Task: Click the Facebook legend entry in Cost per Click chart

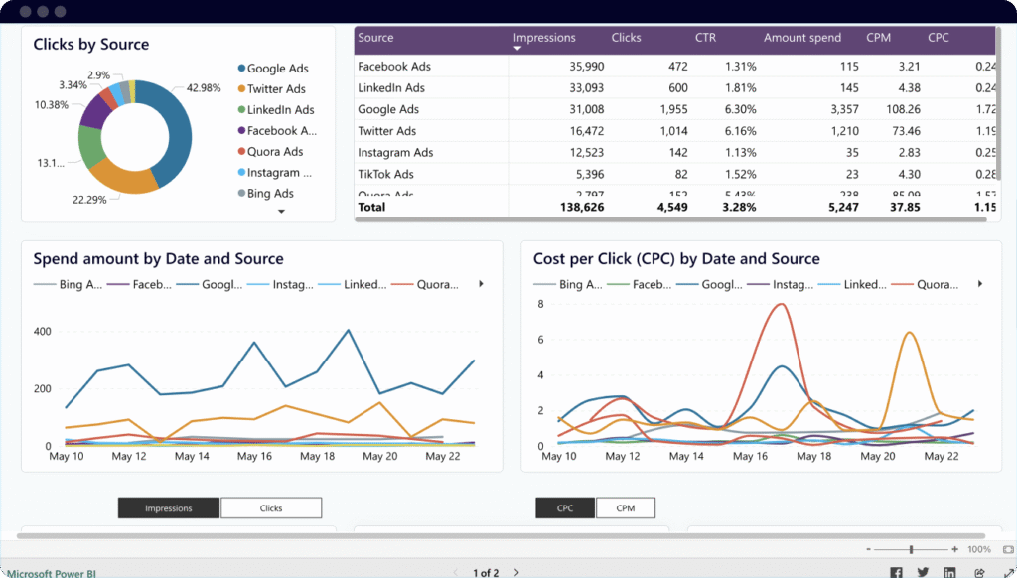Action: 641,284
